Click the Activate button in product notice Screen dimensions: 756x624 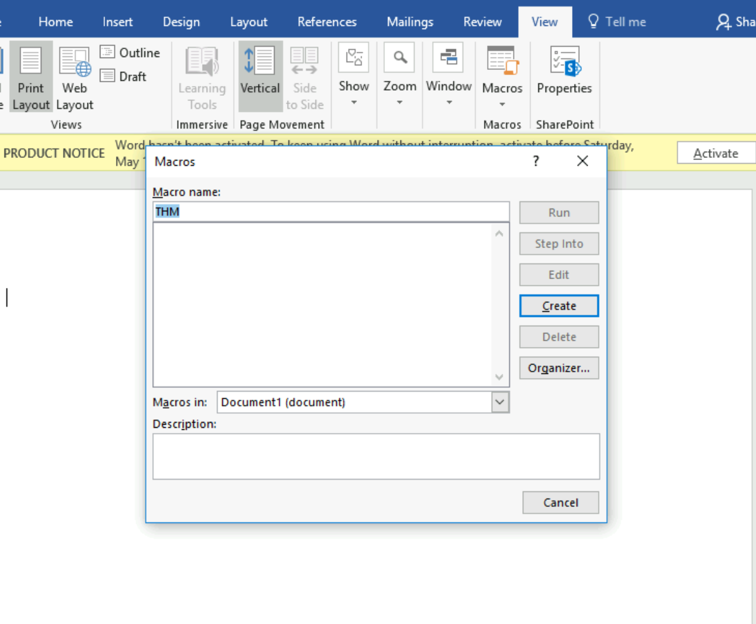(715, 153)
